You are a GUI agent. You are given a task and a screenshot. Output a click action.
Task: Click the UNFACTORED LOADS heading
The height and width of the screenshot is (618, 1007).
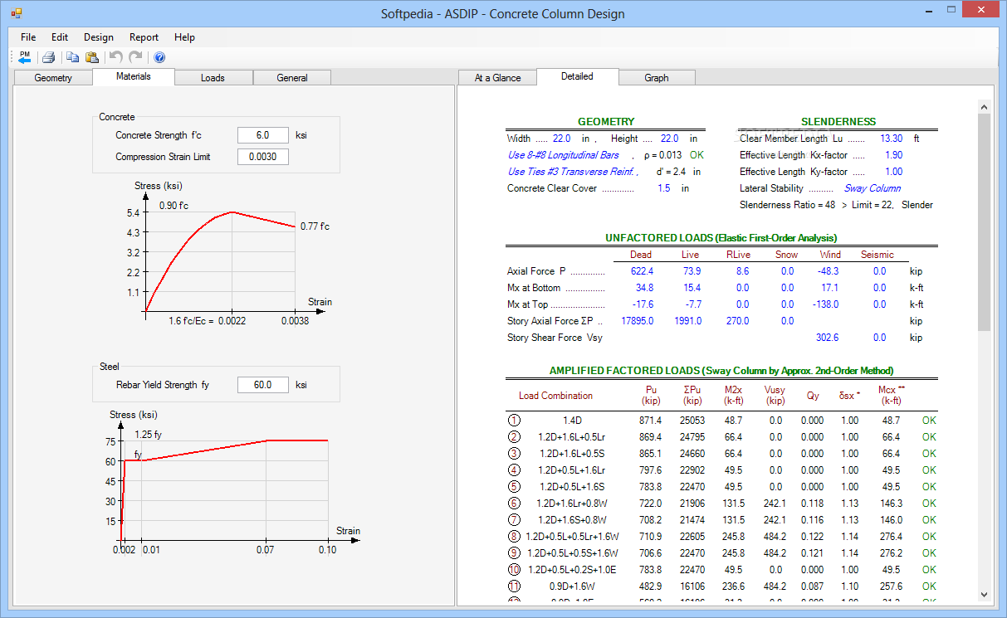point(721,238)
